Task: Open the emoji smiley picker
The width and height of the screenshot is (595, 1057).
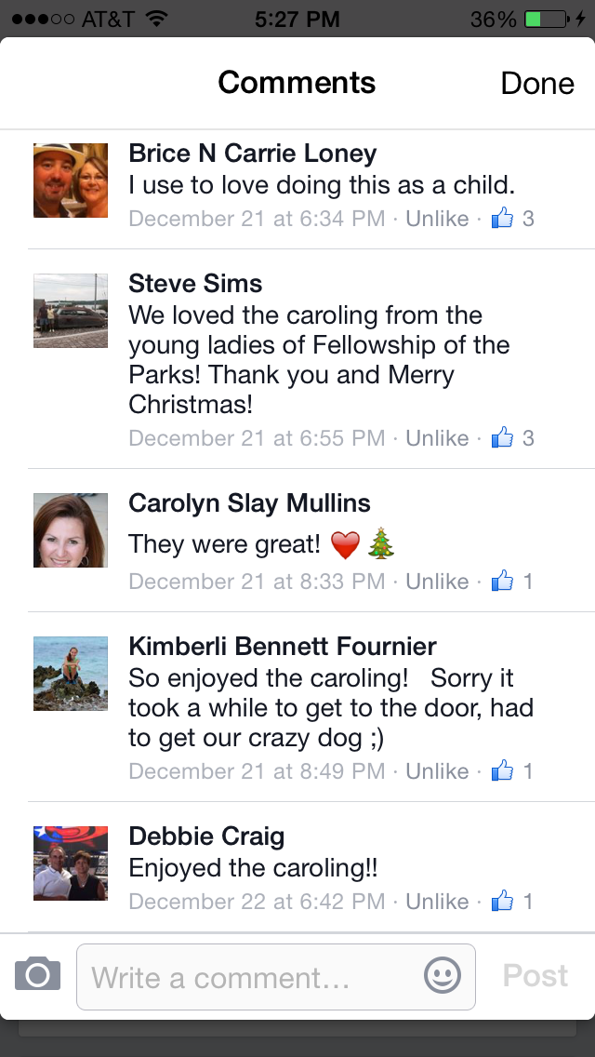Action: 443,975
